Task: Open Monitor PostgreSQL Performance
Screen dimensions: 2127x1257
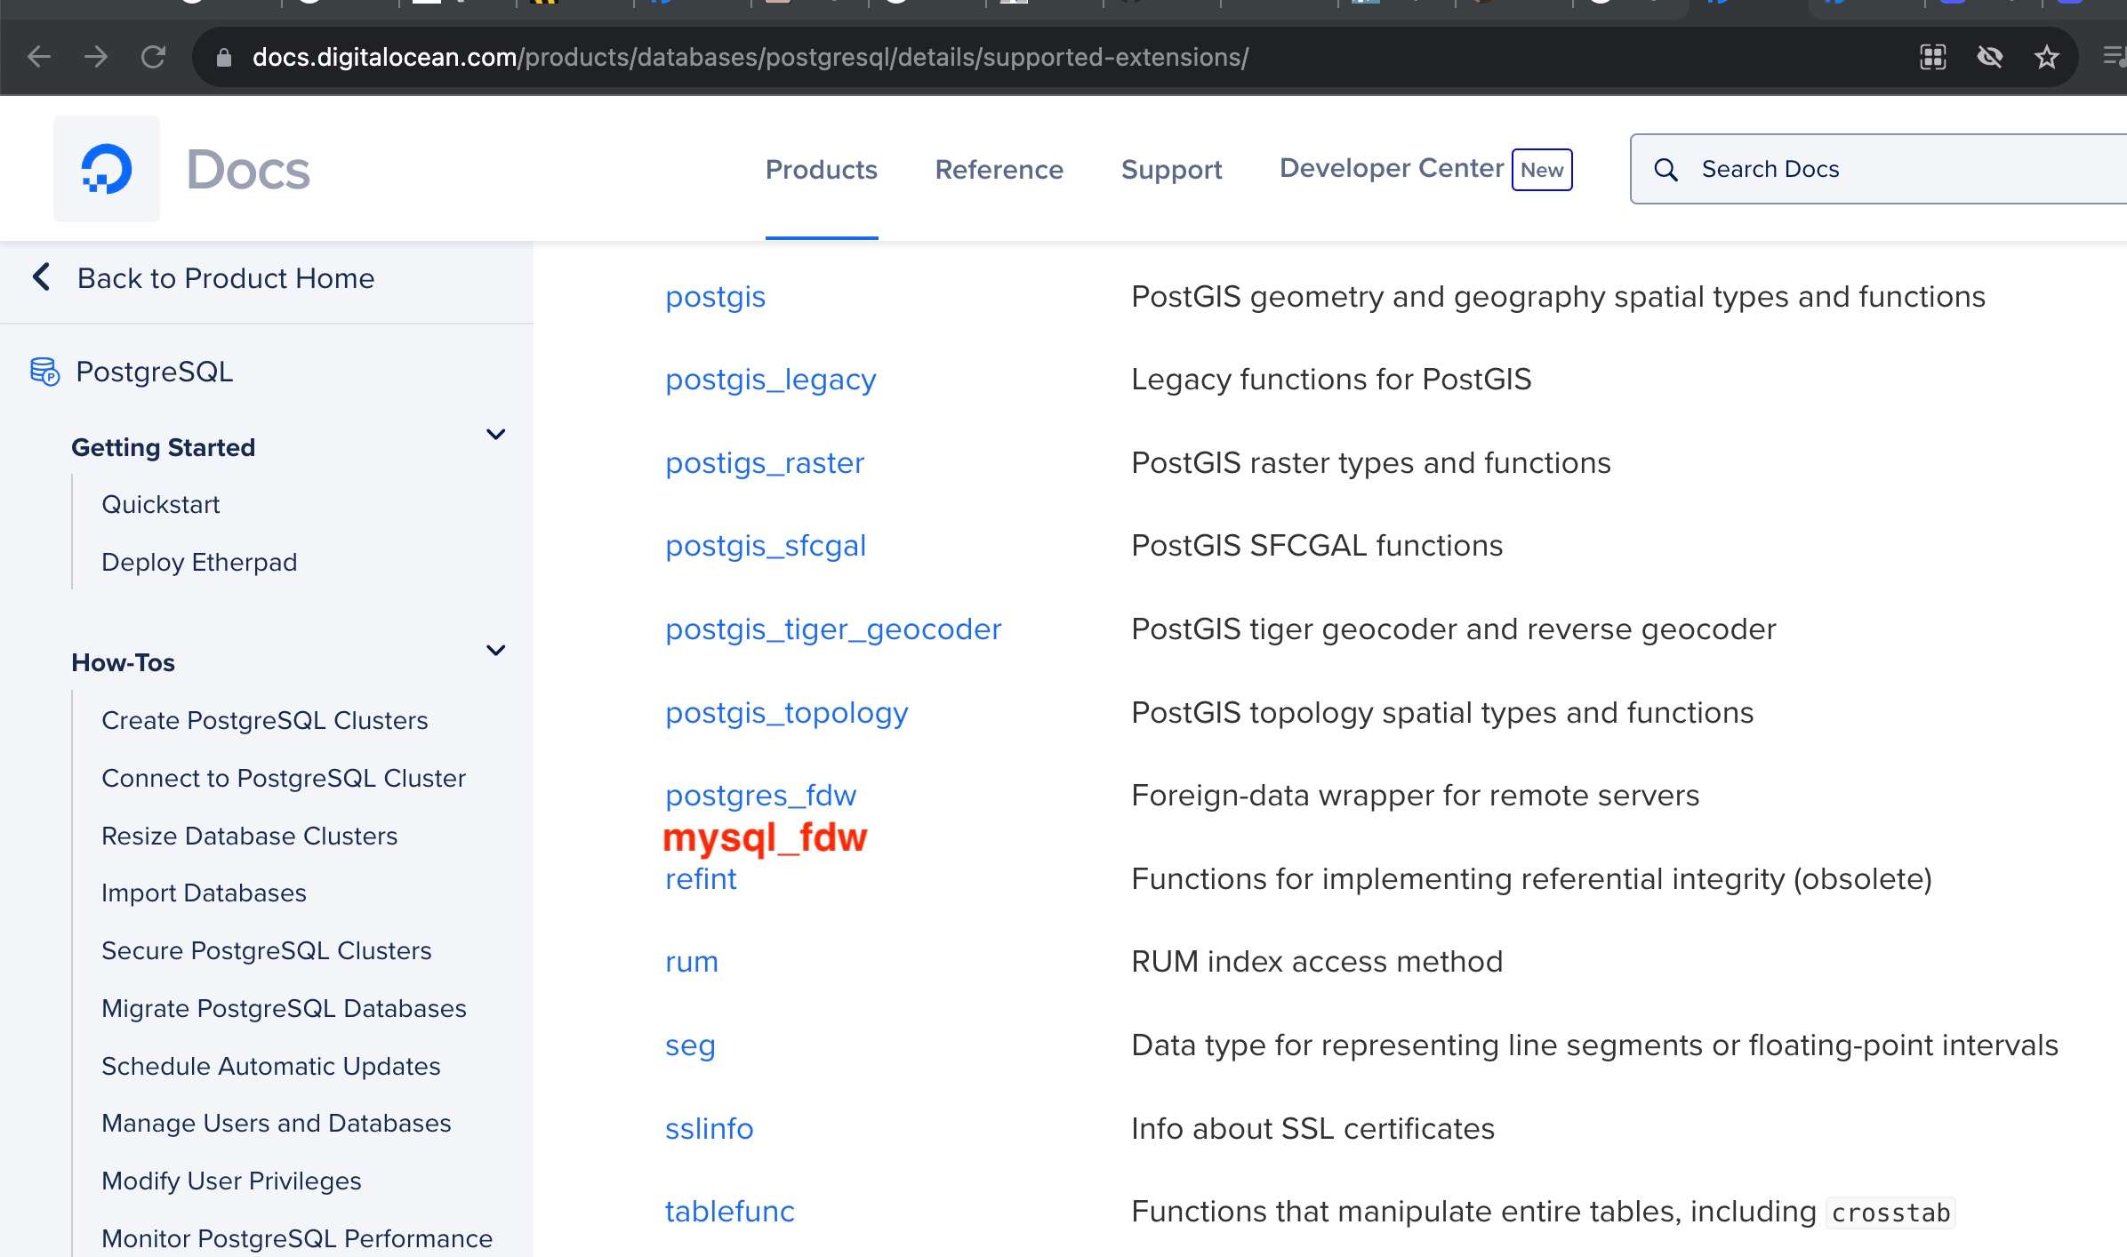Action: click(297, 1239)
